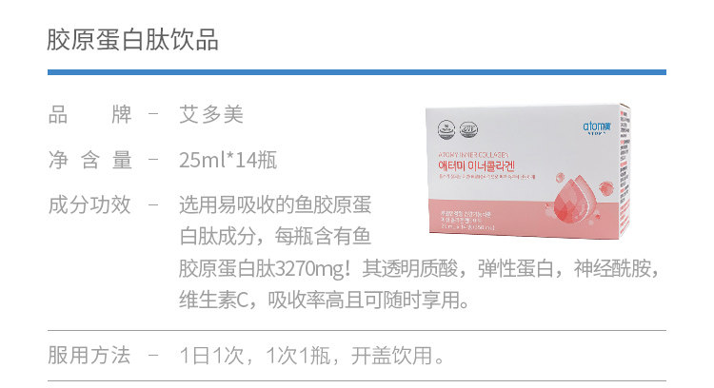Screen dimensions: 714x388
Task: Click the Atomy logo on the box
Action: coord(597,126)
